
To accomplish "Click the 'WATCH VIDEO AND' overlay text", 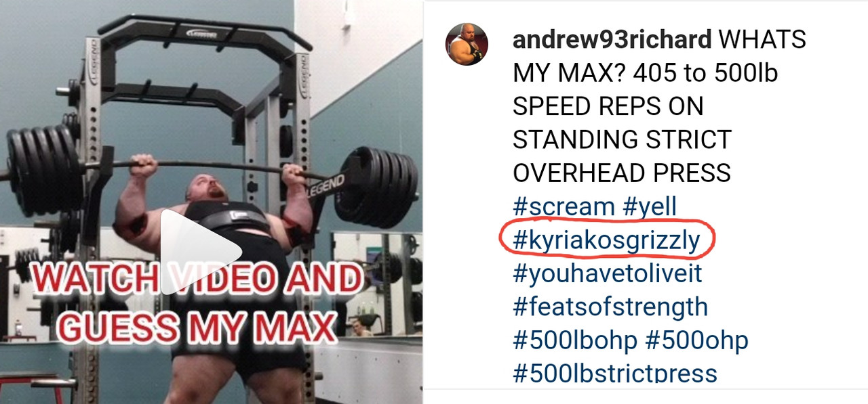I will coord(197,279).
